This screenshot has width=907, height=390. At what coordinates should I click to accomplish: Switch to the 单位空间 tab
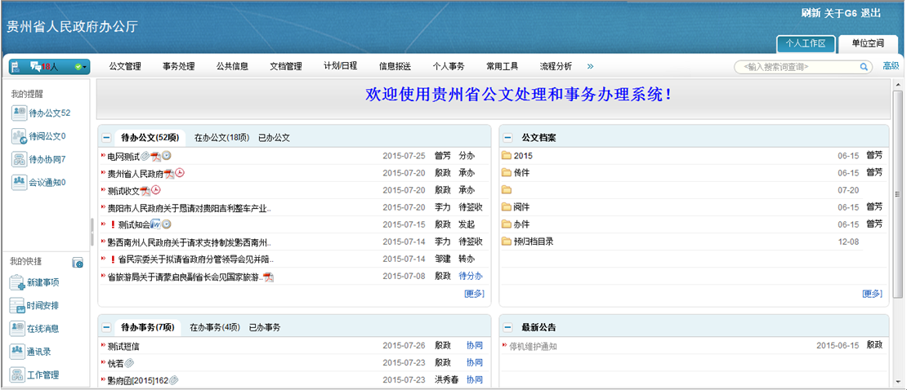point(867,43)
